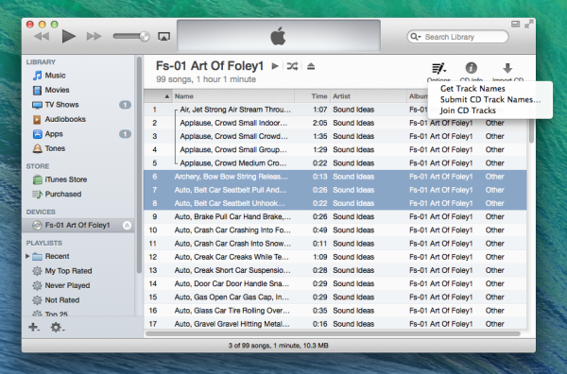Open the Not Rated playlist
The image size is (567, 374).
pos(61,300)
